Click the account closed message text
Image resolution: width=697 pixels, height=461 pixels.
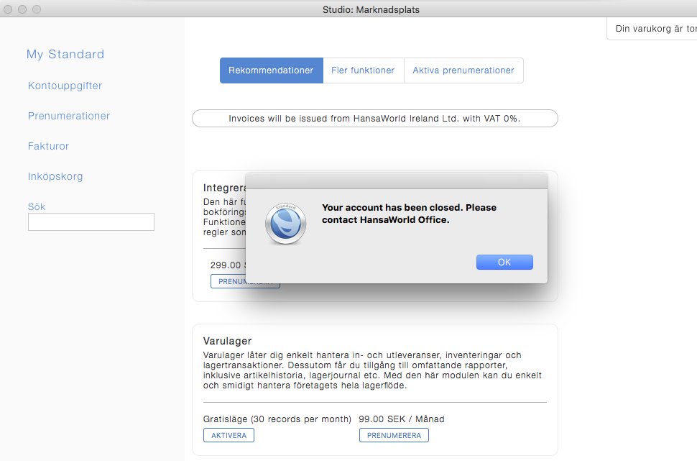(x=409, y=214)
